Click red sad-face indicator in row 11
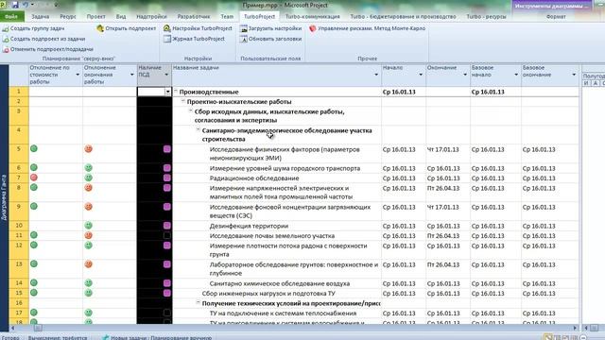Image resolution: width=605 pixels, height=340 pixels. pos(88,235)
